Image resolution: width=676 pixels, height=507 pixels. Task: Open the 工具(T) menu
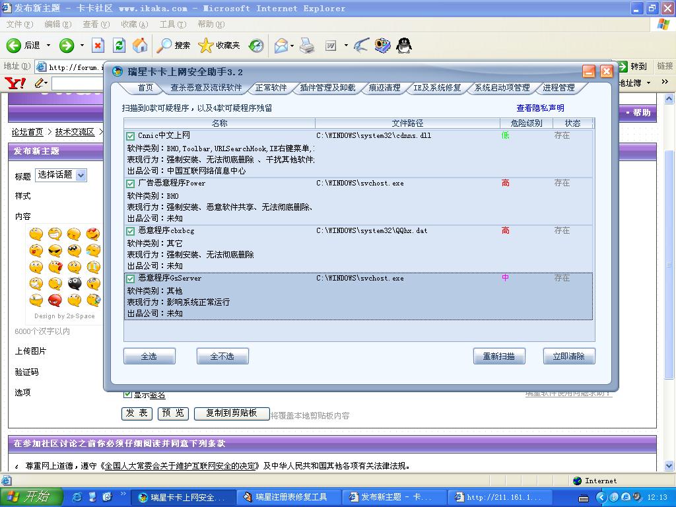pos(172,24)
